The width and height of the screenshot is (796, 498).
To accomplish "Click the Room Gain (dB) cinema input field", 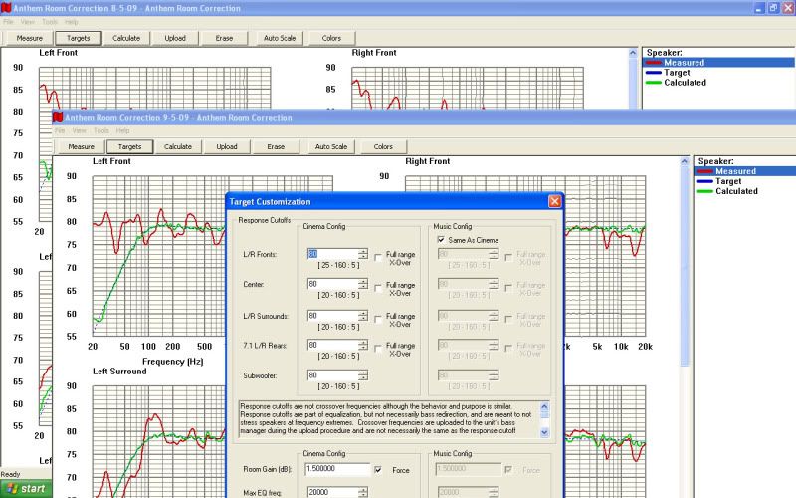I will point(337,469).
